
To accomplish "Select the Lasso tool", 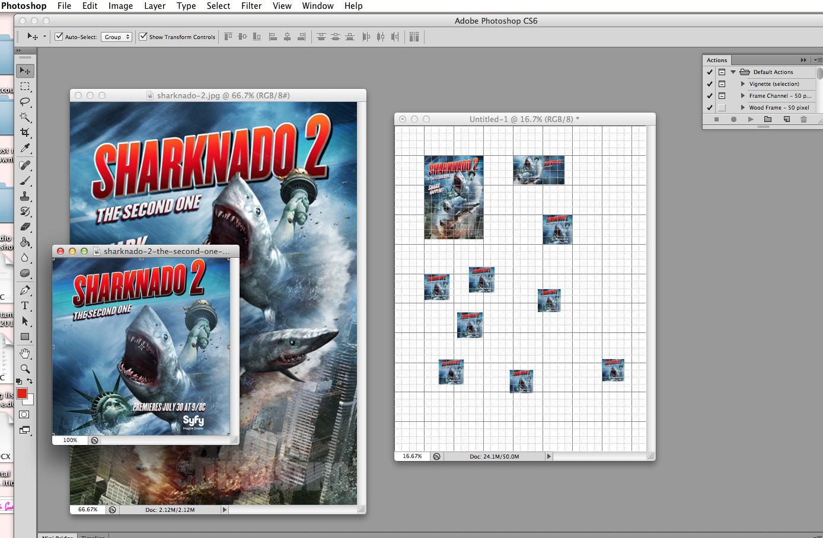I will (25, 102).
